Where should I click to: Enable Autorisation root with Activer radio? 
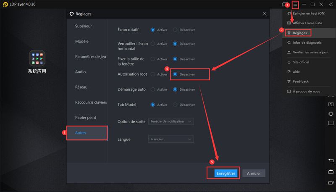pyautogui.click(x=153, y=74)
